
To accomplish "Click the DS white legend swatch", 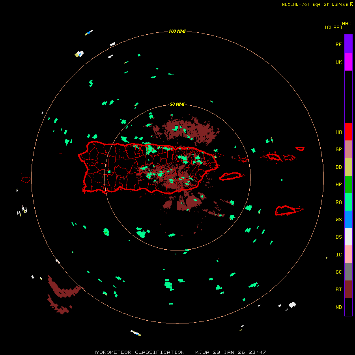I will point(348,237).
